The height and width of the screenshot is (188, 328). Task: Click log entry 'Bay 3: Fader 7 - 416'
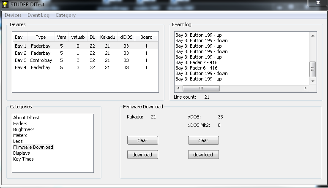click(197, 62)
